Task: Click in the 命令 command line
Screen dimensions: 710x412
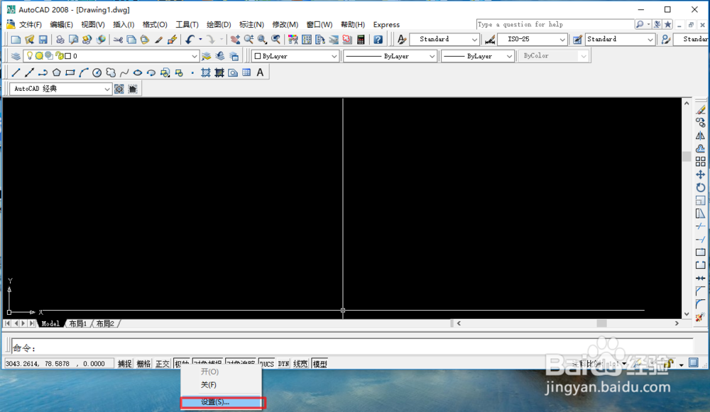Action: click(x=352, y=347)
